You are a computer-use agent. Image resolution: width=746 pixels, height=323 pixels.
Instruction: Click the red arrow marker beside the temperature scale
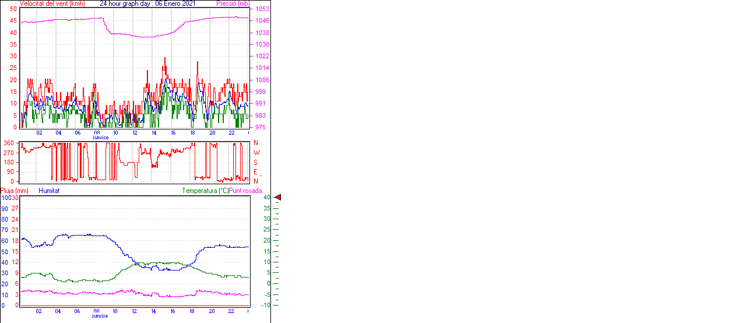pos(278,198)
